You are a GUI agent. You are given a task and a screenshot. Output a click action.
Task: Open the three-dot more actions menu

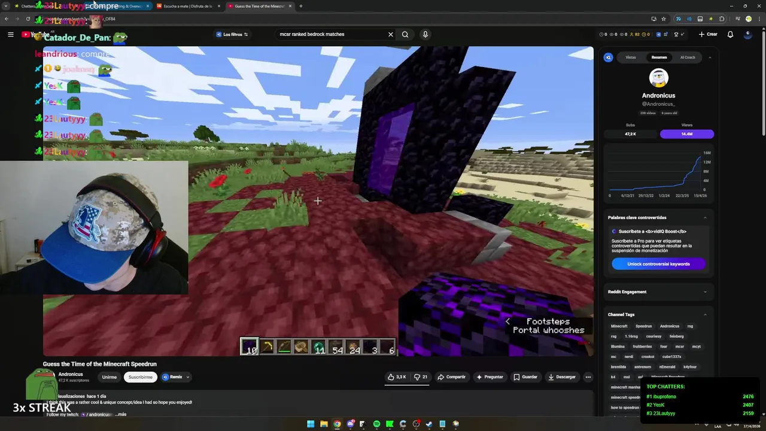[588, 377]
